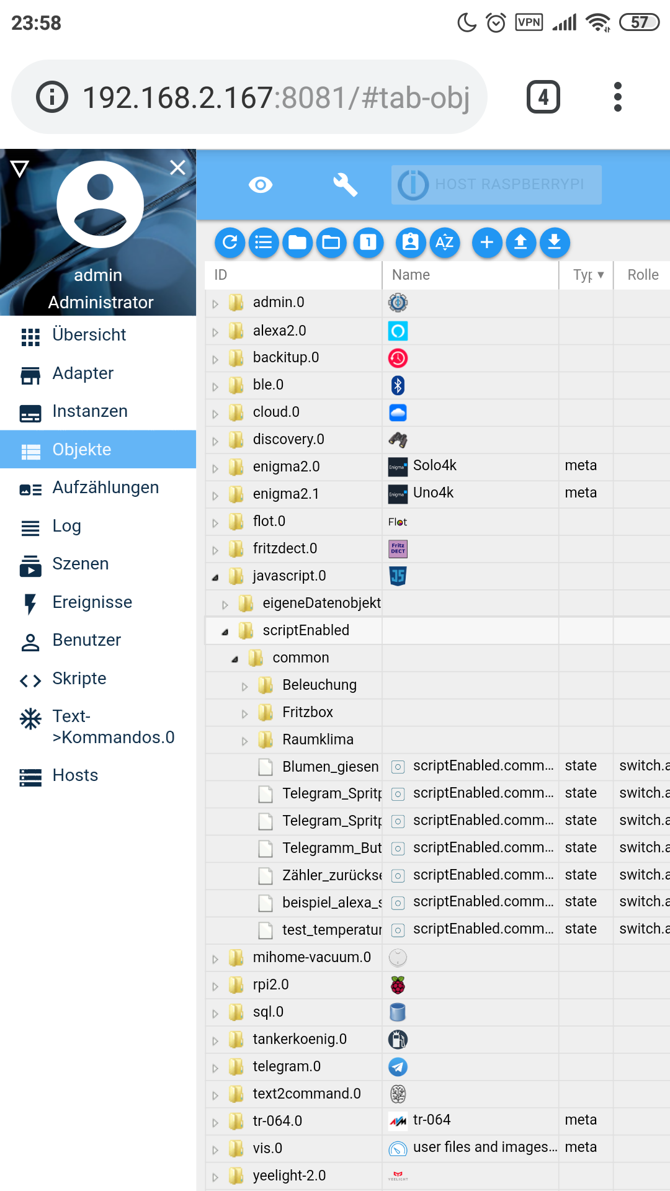Tap the browser address bar URL
The width and height of the screenshot is (670, 1191).
(x=275, y=97)
